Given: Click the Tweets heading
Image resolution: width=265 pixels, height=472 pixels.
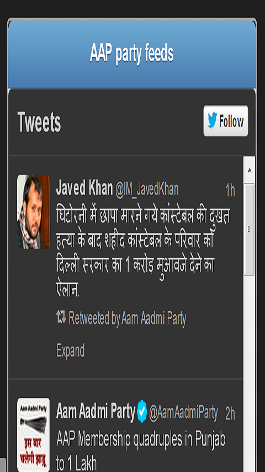Looking at the screenshot, I should [39, 122].
